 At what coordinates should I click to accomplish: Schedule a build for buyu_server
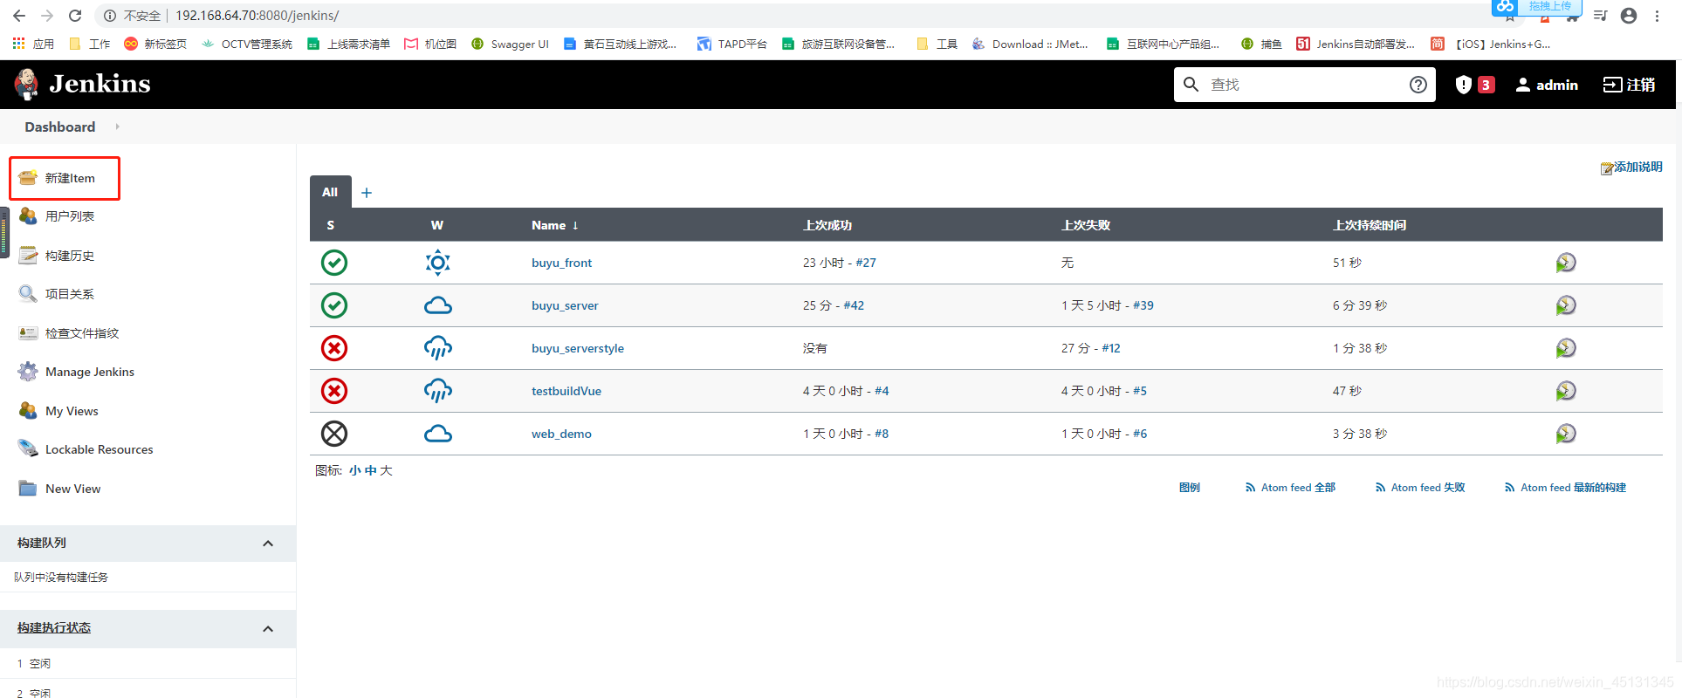(x=1566, y=305)
